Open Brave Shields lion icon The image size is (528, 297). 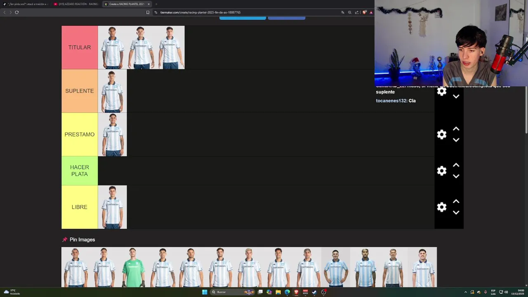(x=364, y=12)
